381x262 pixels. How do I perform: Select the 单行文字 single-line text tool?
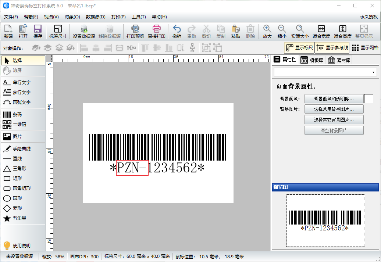pyautogui.click(x=23, y=83)
